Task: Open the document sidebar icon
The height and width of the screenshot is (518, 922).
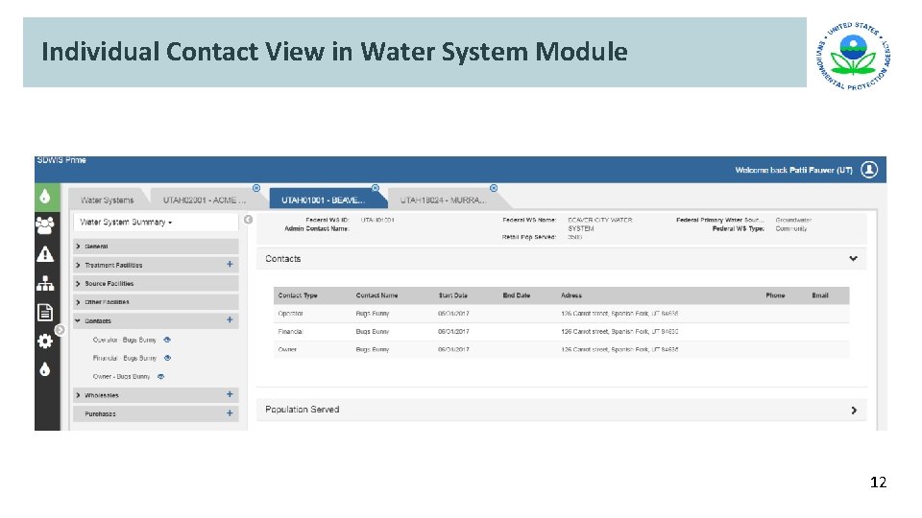Action: point(45,312)
